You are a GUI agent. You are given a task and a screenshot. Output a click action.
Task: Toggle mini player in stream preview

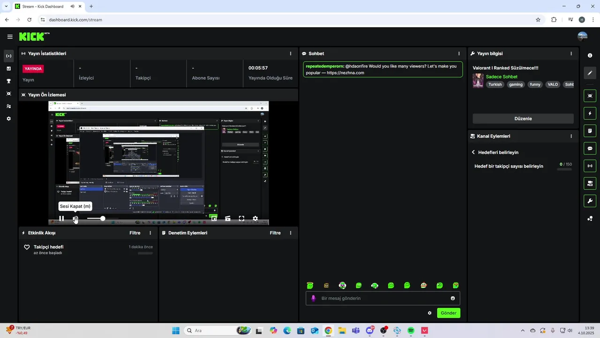pyautogui.click(x=214, y=218)
